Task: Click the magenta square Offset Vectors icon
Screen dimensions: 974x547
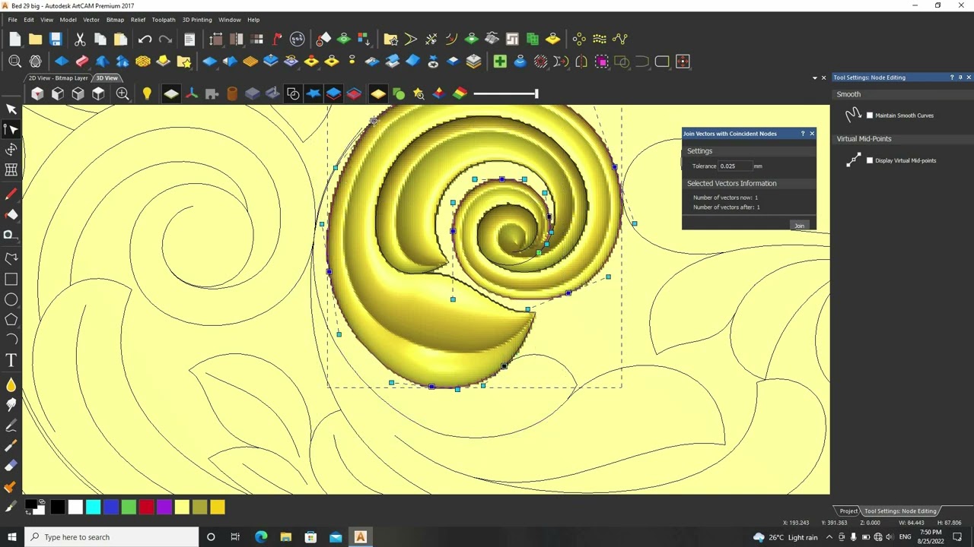Action: (602, 62)
